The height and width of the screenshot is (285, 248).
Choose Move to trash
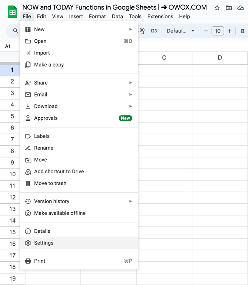79,183
